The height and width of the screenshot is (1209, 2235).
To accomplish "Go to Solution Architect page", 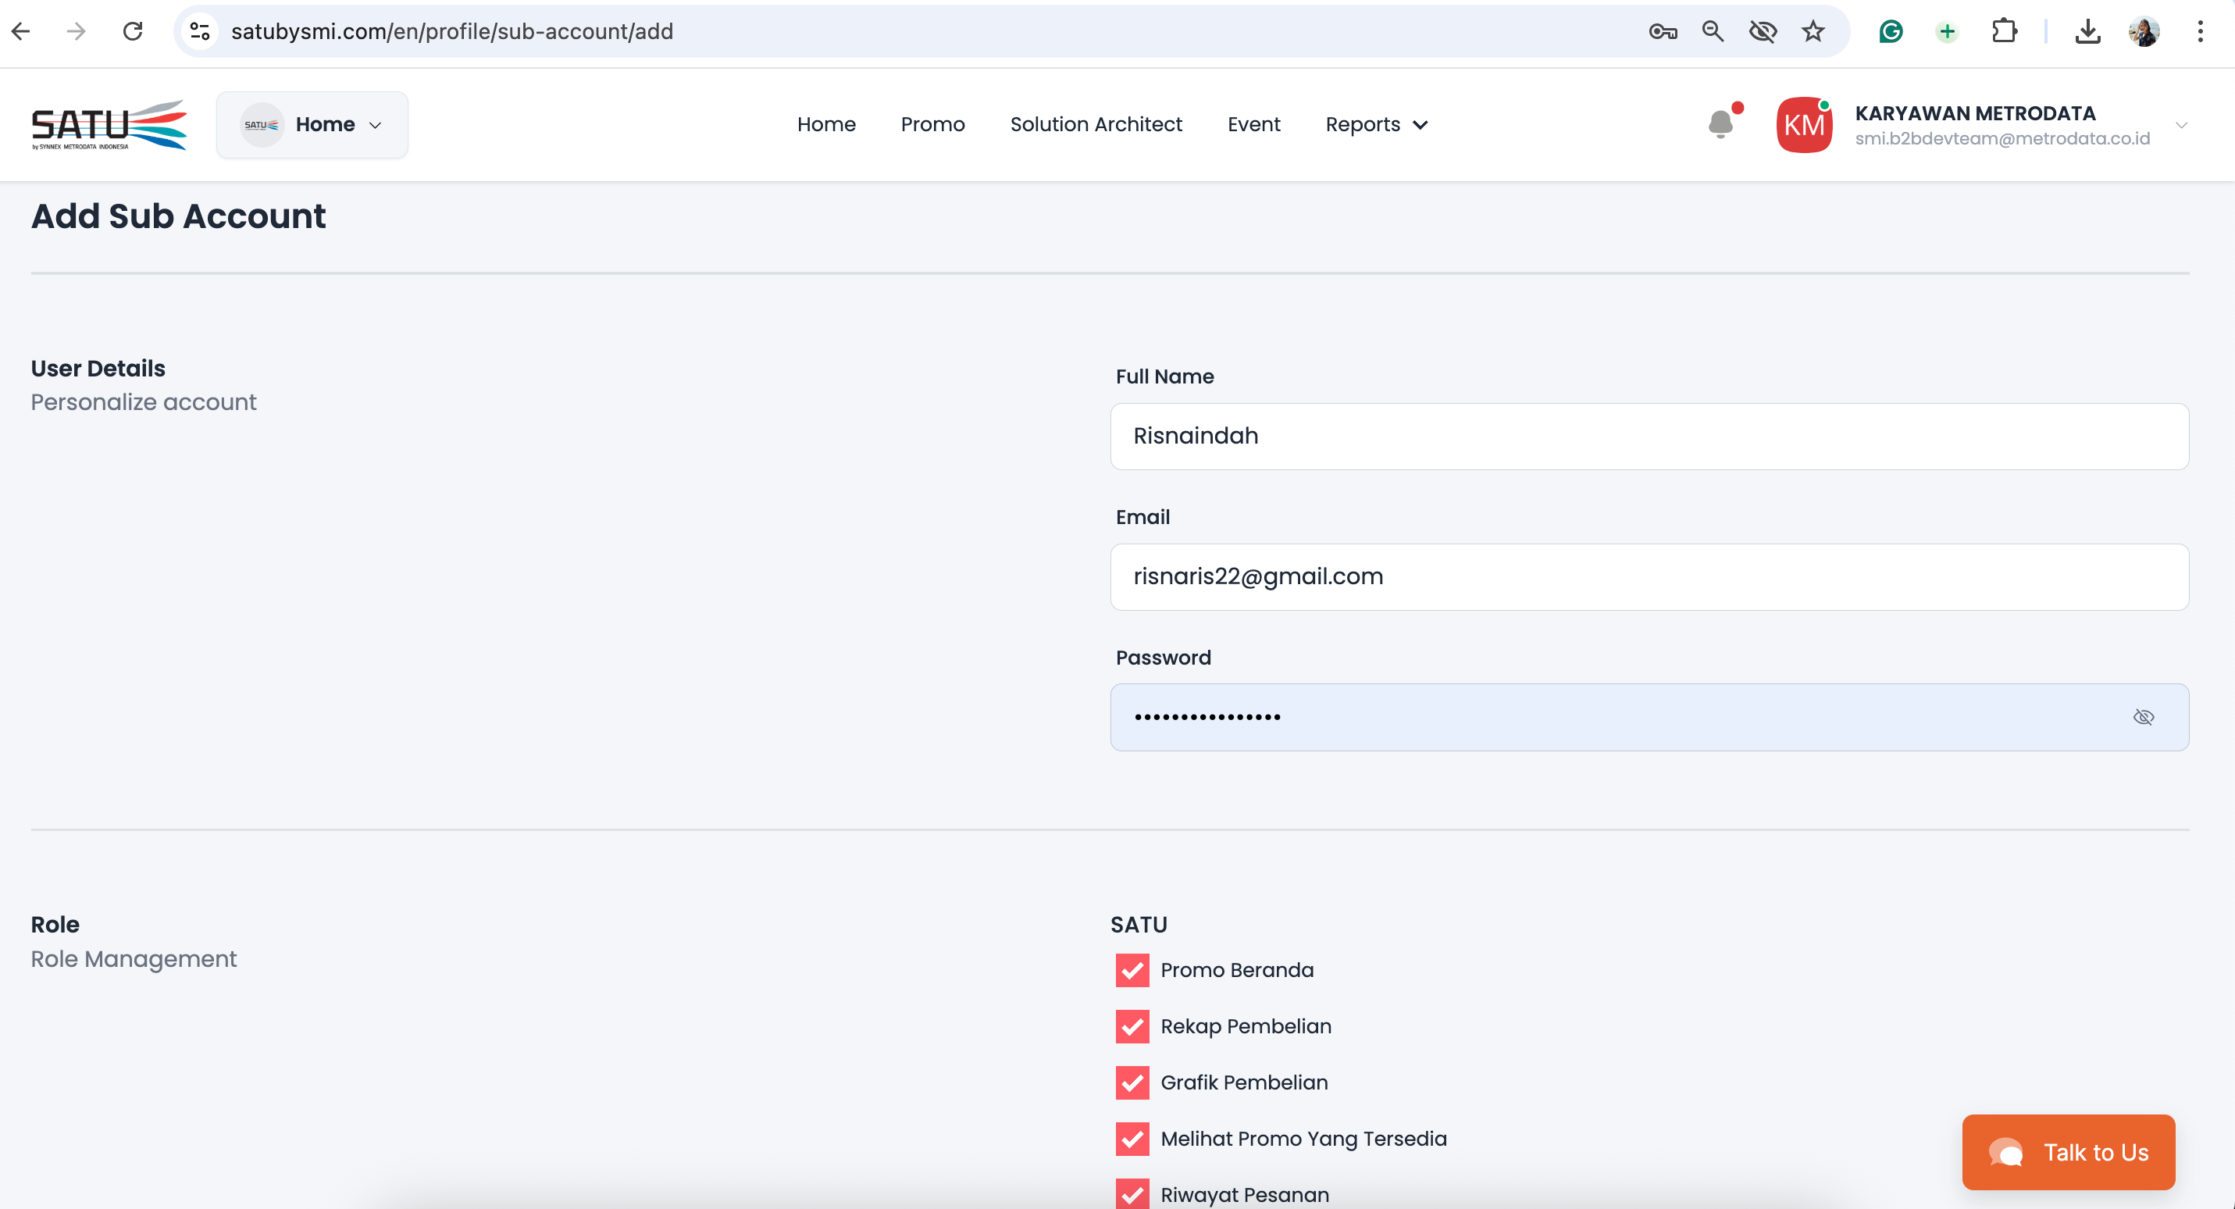I will [1096, 125].
